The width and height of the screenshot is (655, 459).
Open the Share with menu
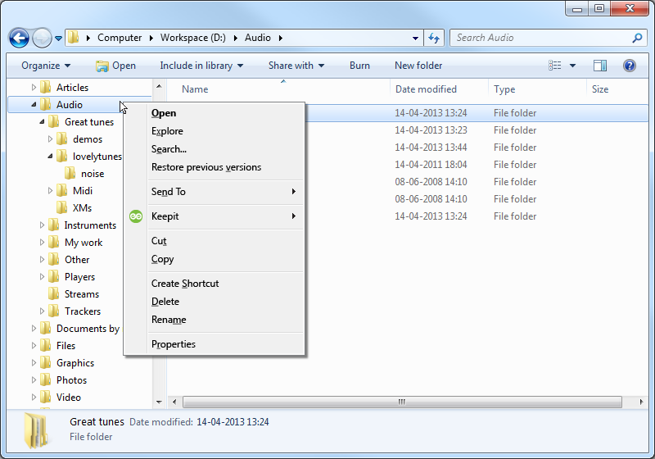pyautogui.click(x=296, y=66)
